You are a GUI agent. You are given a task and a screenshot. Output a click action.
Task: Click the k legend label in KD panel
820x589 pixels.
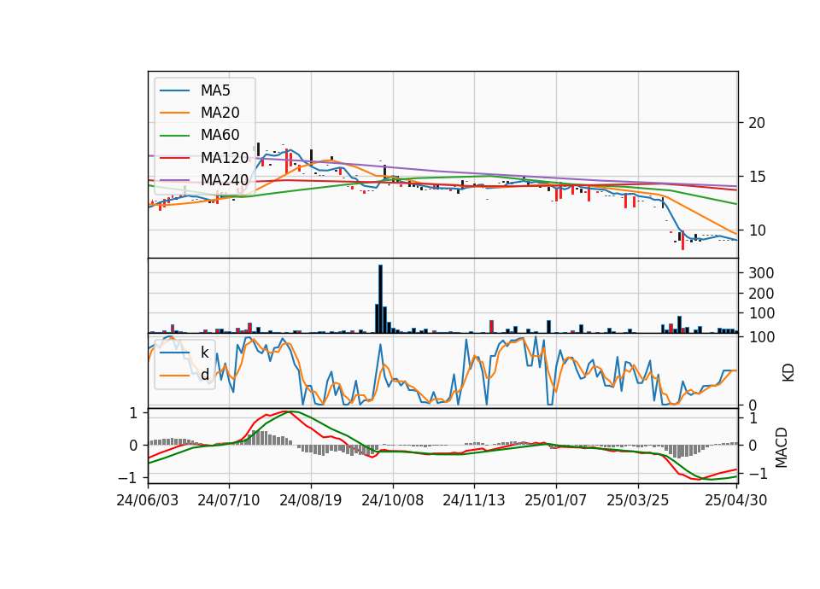[x=204, y=353]
